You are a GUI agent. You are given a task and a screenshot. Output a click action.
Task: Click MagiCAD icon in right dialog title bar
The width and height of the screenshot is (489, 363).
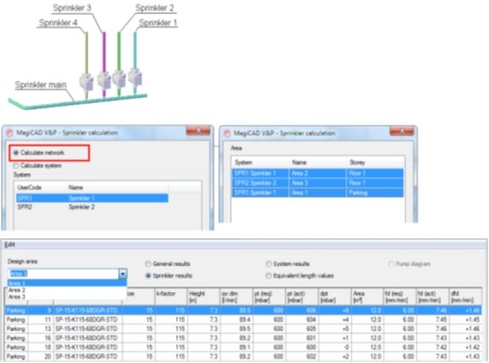point(227,134)
